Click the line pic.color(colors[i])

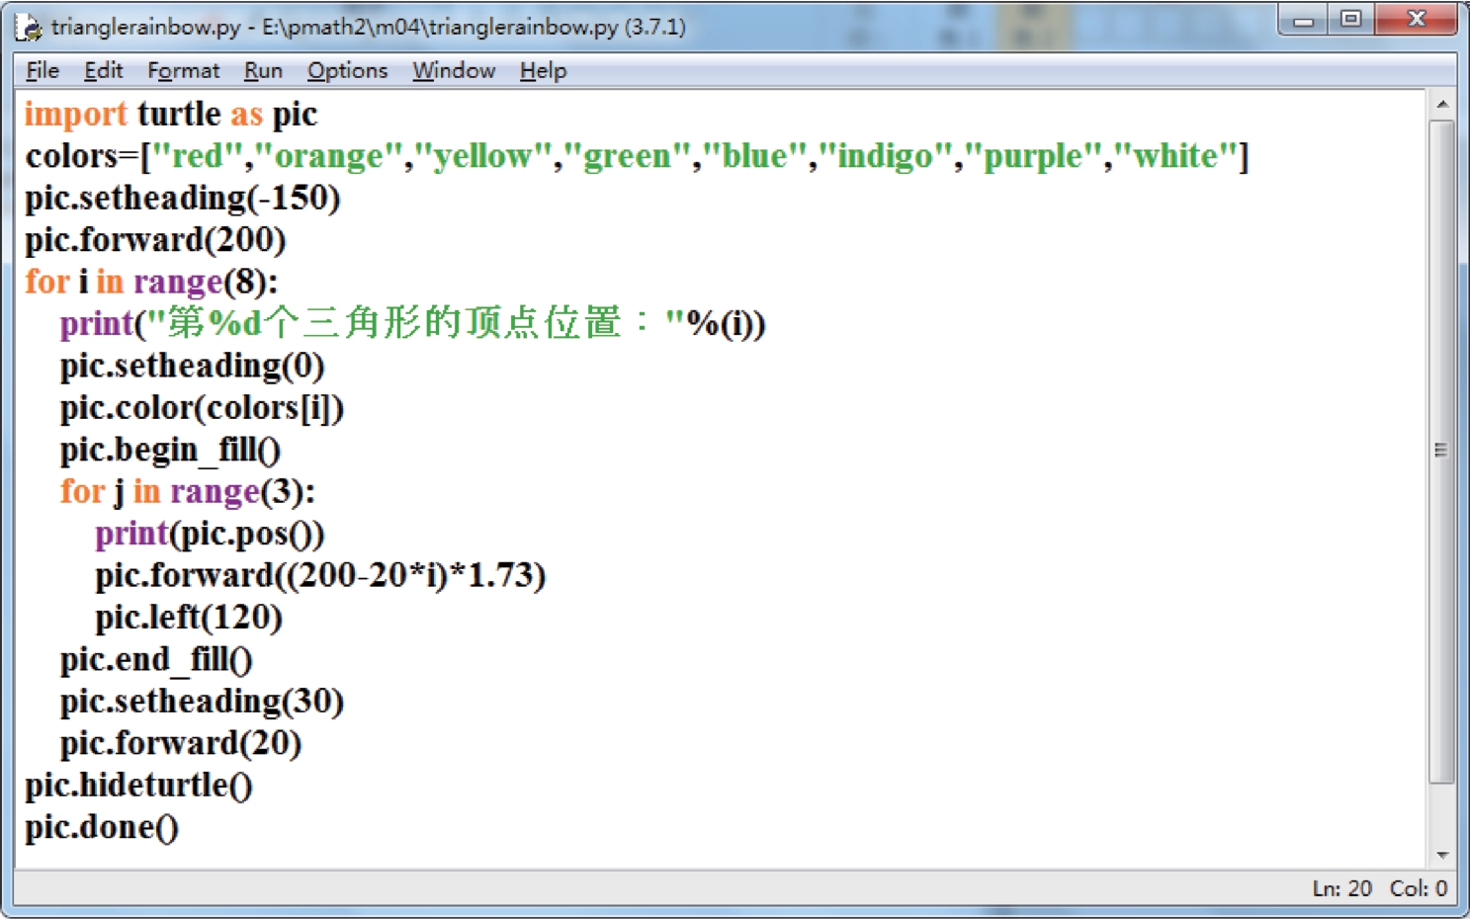[x=202, y=408]
